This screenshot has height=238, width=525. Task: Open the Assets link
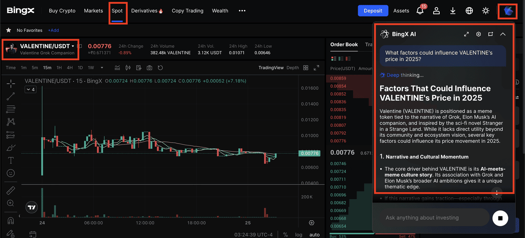point(401,11)
